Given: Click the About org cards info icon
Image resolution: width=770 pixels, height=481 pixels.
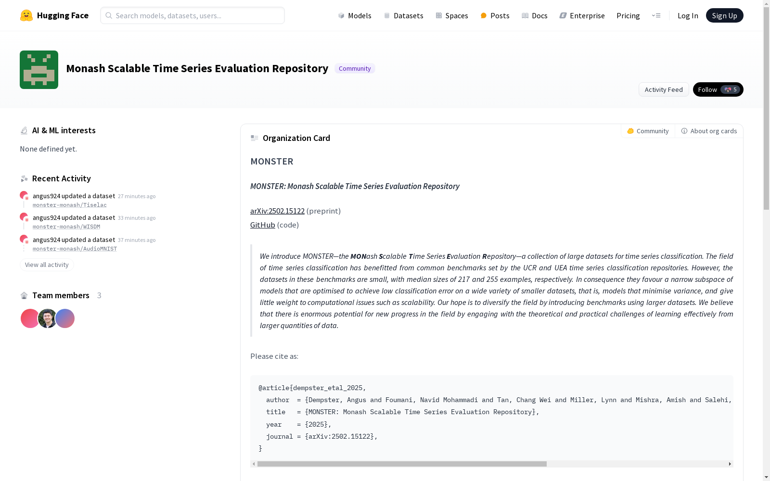Looking at the screenshot, I should point(684,131).
